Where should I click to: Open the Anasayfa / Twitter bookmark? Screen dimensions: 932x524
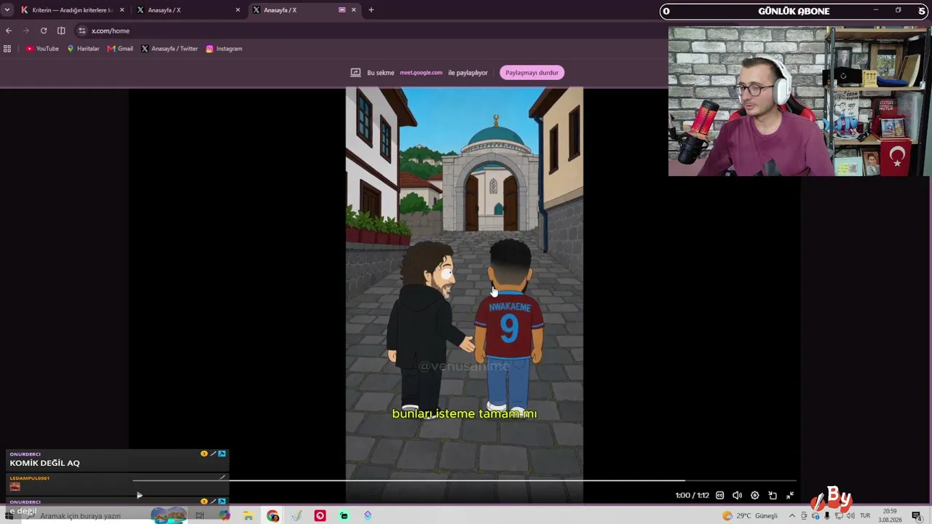(170, 49)
